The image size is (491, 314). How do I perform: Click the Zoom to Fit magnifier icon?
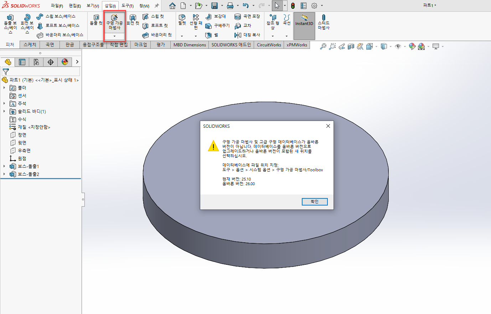tap(323, 46)
